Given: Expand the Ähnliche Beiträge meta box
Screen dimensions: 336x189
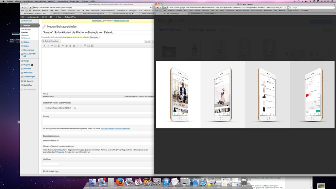Looking at the screenshot, I should pyautogui.click(x=98, y=171).
